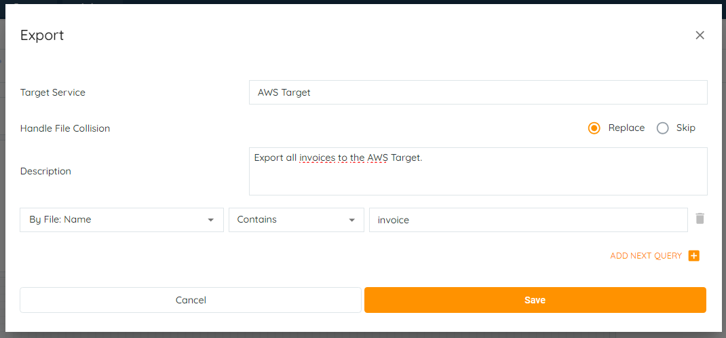Screen dimensions: 726x338
Task: Click the Replace option label text
Action: coord(626,128)
